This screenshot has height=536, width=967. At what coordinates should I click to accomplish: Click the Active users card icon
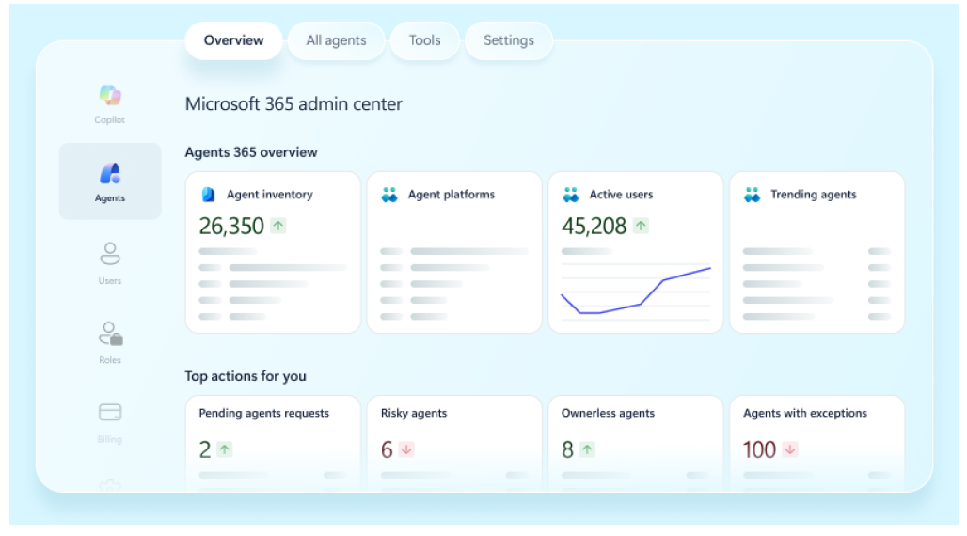pyautogui.click(x=570, y=195)
